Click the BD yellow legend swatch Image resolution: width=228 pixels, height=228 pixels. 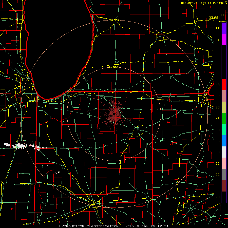click(x=224, y=107)
